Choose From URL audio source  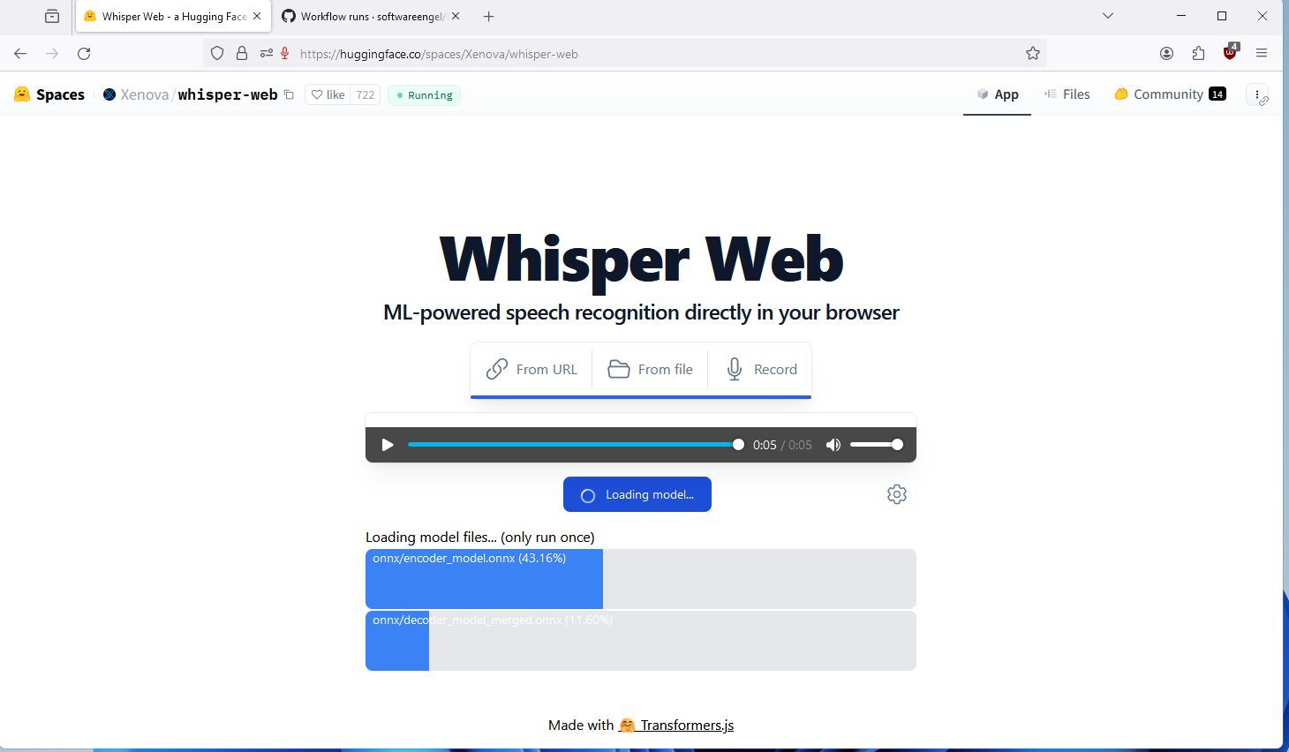point(531,369)
